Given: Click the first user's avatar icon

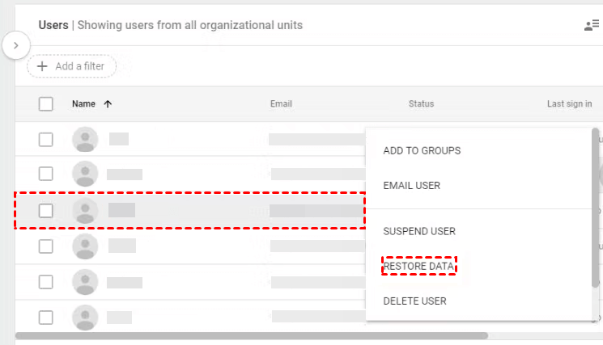Looking at the screenshot, I should [x=85, y=139].
